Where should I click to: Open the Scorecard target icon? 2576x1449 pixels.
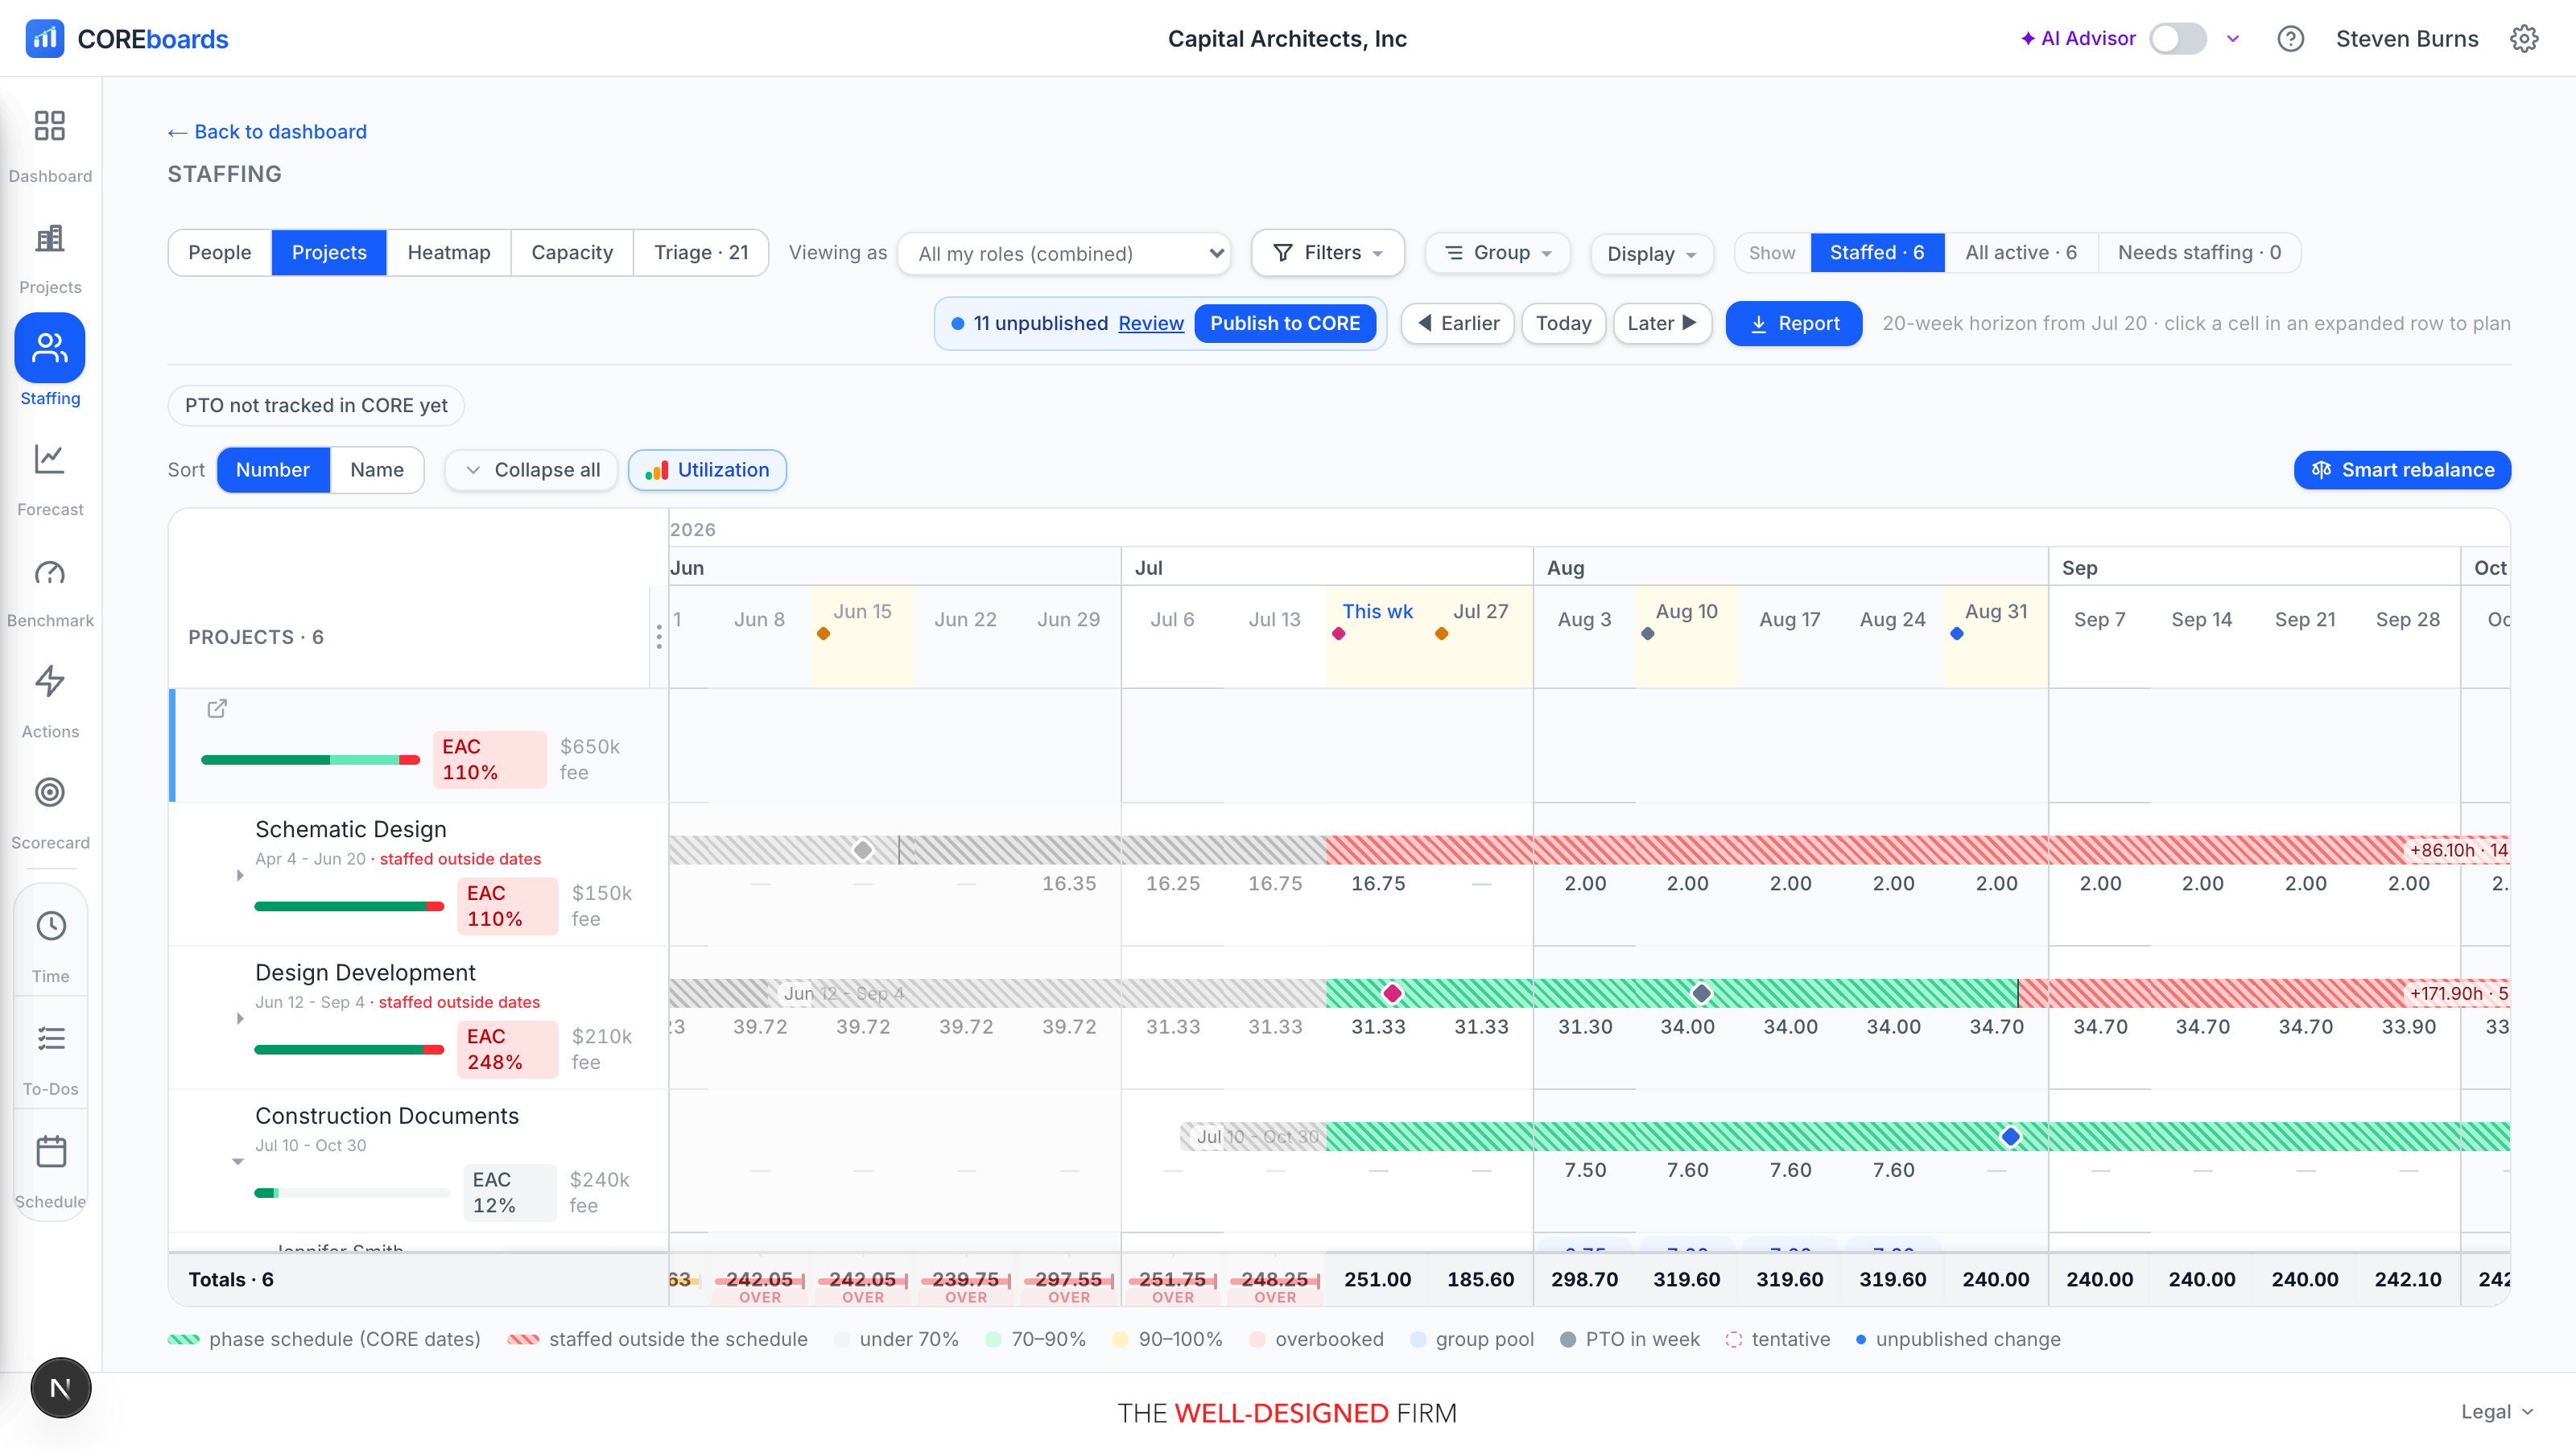50,793
